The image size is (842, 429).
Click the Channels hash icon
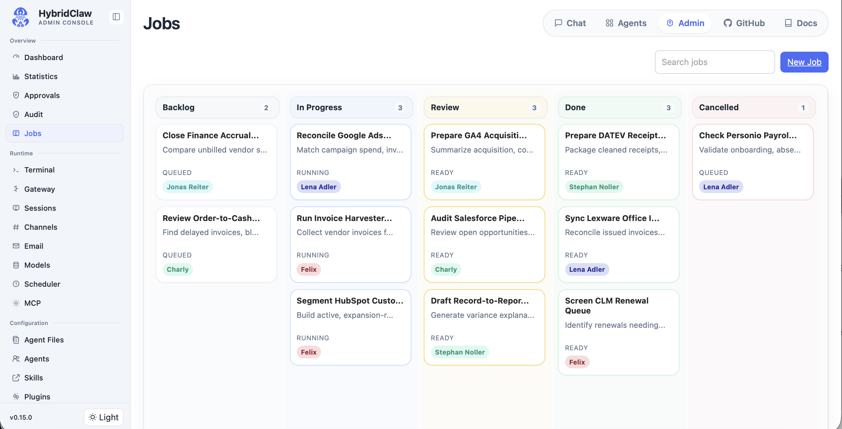(x=16, y=227)
